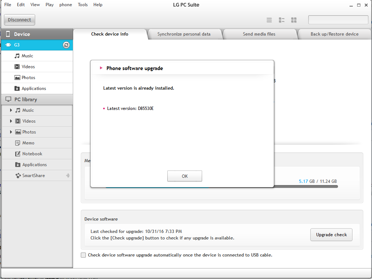Enable automatic software upgrade check checkbox

(x=83, y=255)
